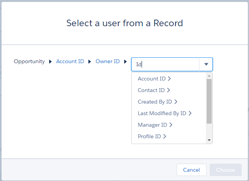The image size is (249, 181).
Task: Expand the Contact ID chevron arrow
Action: tap(169, 90)
